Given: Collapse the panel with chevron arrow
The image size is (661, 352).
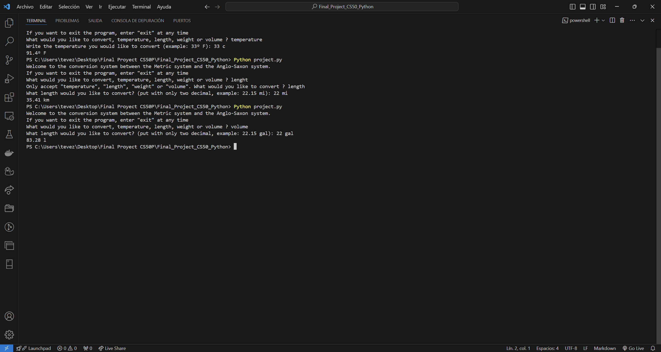Looking at the screenshot, I should pyautogui.click(x=642, y=20).
